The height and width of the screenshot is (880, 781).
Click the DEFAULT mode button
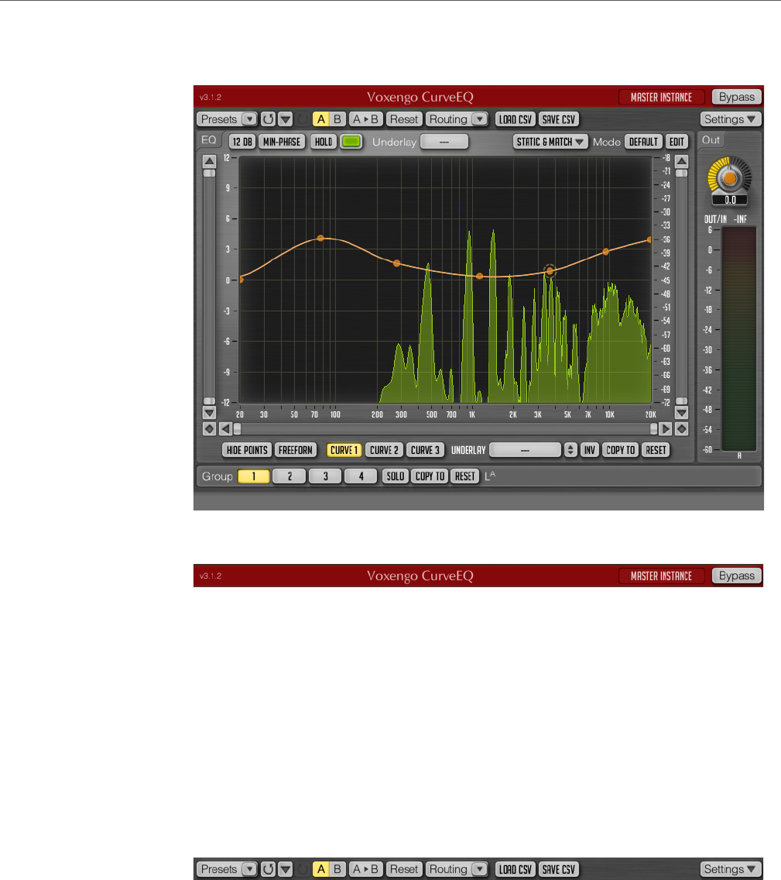click(643, 142)
